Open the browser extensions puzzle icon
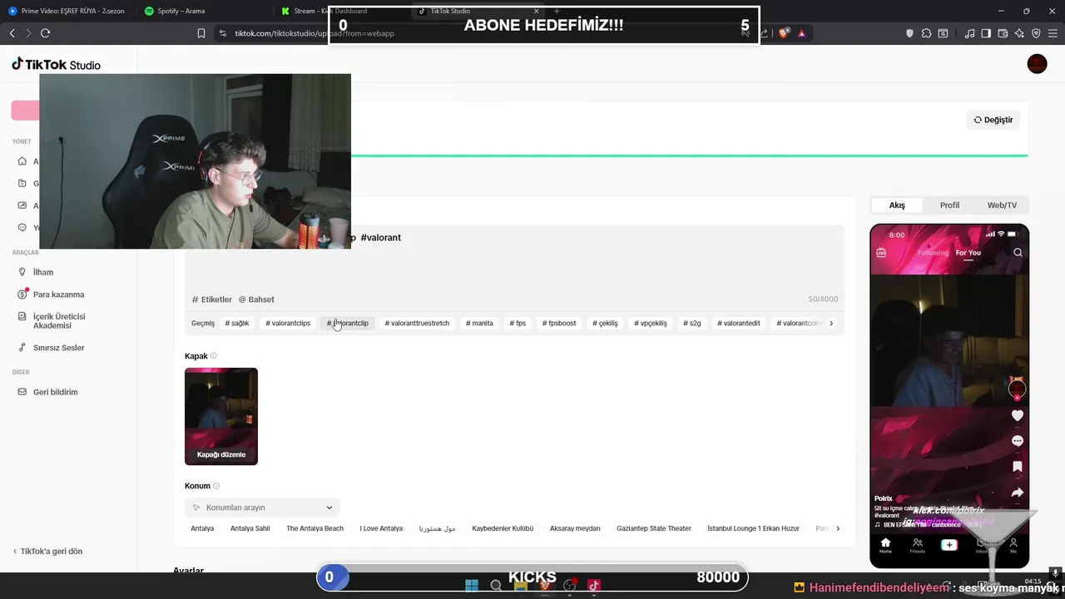The height and width of the screenshot is (599, 1065). [x=926, y=33]
